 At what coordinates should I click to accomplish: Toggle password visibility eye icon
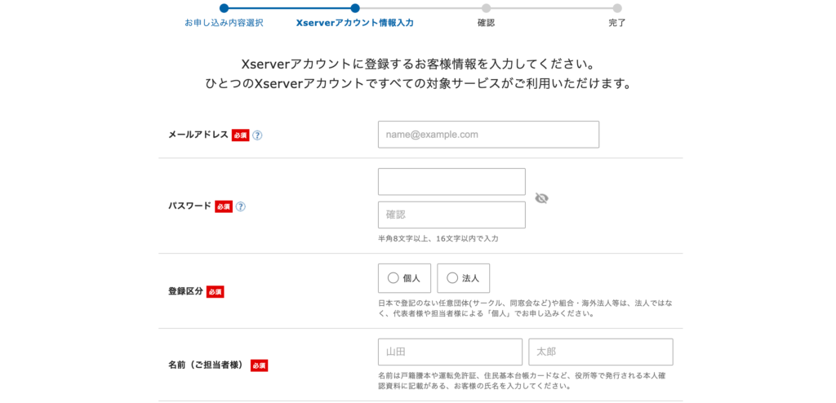(x=542, y=198)
